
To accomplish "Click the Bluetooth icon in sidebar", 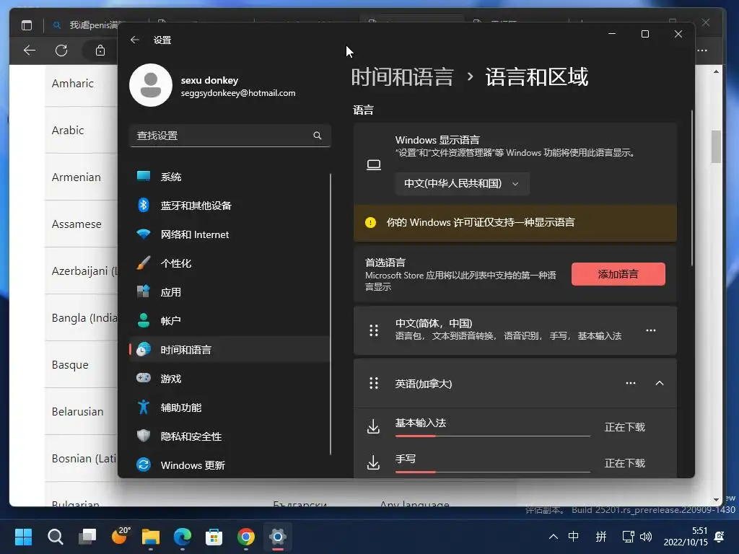I will (144, 205).
